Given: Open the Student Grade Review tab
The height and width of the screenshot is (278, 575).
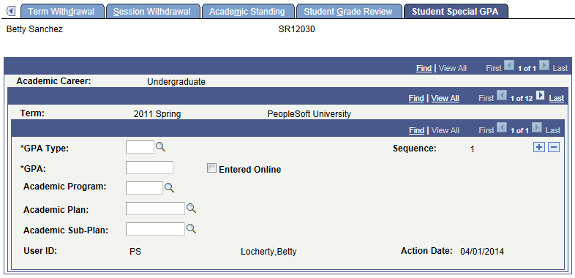Looking at the screenshot, I should pyautogui.click(x=349, y=12).
